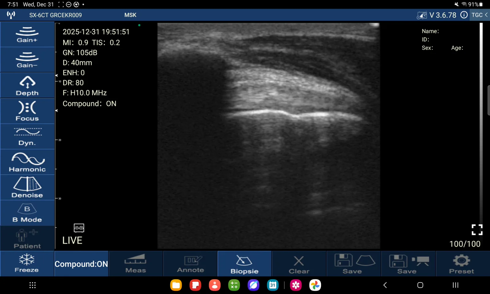The width and height of the screenshot is (490, 294).
Task: Open the Preset settings gear
Action: tap(462, 264)
